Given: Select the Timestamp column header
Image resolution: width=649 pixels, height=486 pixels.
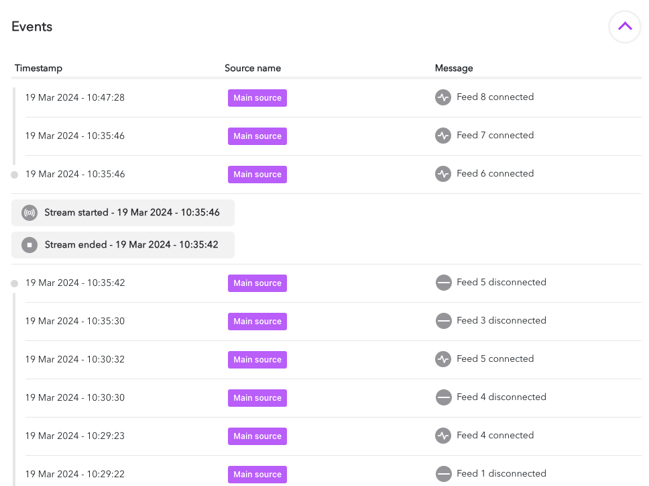Looking at the screenshot, I should pyautogui.click(x=38, y=68).
